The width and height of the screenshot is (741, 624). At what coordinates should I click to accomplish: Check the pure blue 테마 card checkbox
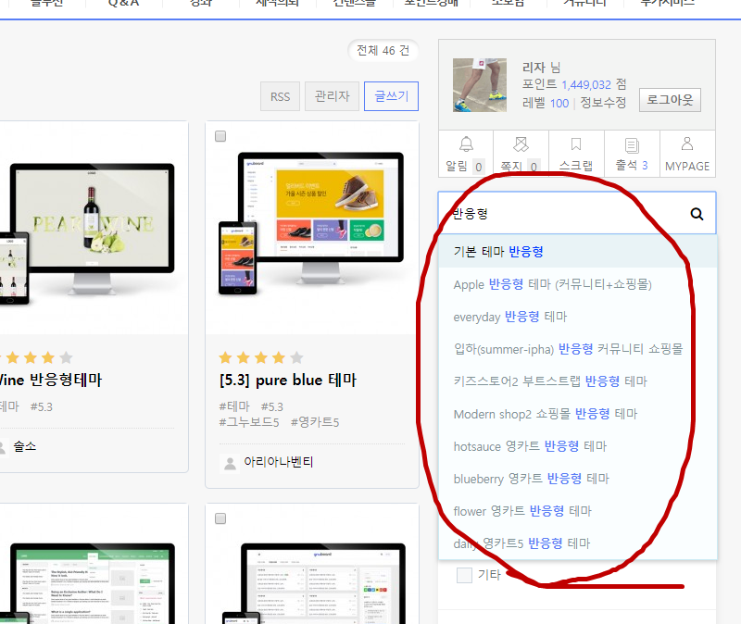[x=220, y=137]
